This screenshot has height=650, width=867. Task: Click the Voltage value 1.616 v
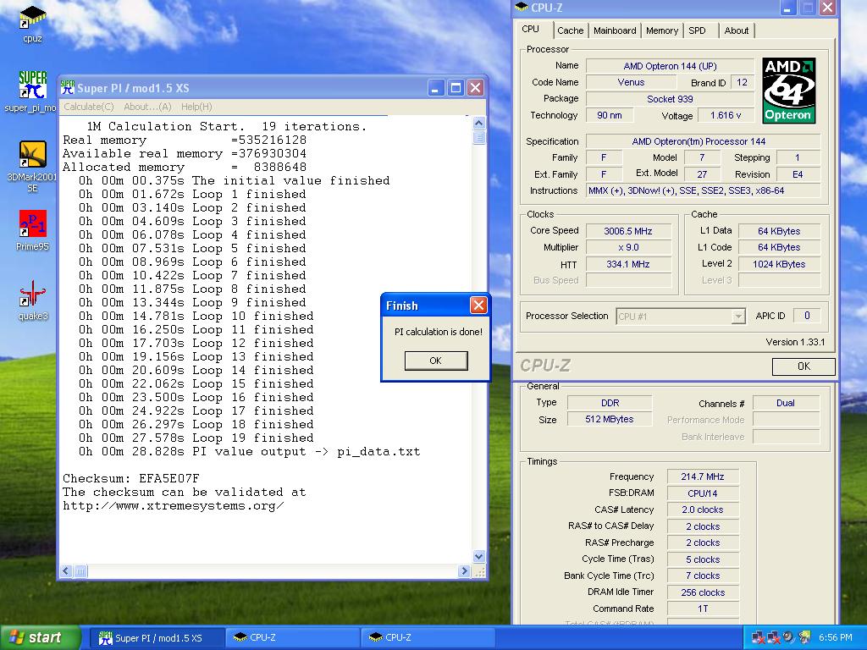click(x=726, y=115)
